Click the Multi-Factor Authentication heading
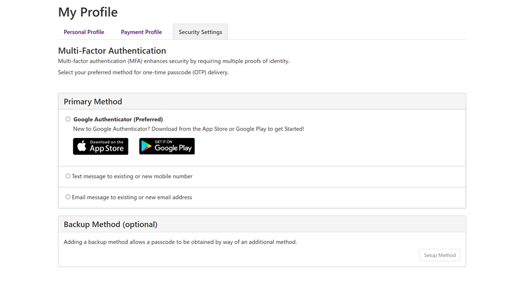526x284 pixels. 112,51
